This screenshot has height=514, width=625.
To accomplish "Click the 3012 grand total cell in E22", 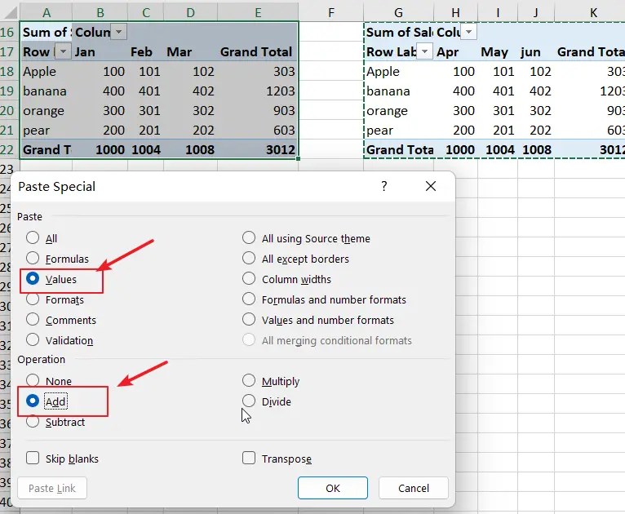I will tap(258, 150).
